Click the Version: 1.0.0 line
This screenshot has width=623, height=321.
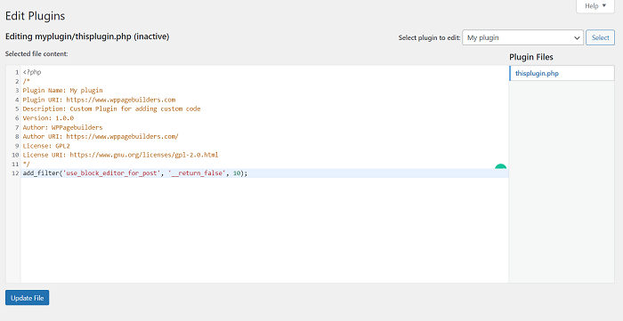click(48, 118)
